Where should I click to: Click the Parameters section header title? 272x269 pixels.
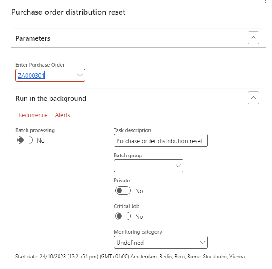(x=33, y=38)
